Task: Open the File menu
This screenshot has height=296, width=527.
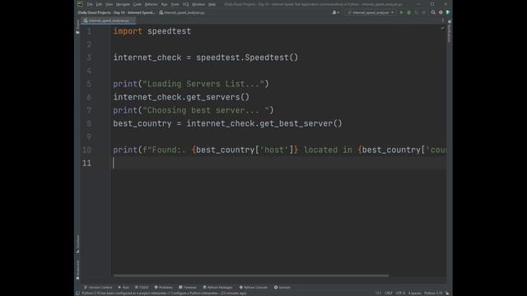Action: point(90,4)
